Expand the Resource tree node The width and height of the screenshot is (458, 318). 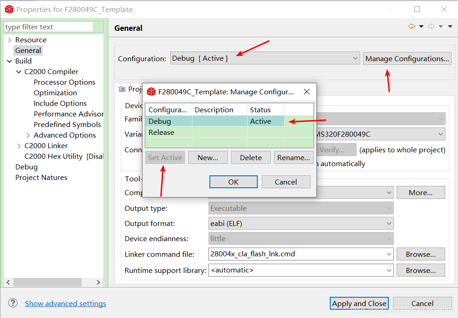pos(10,40)
